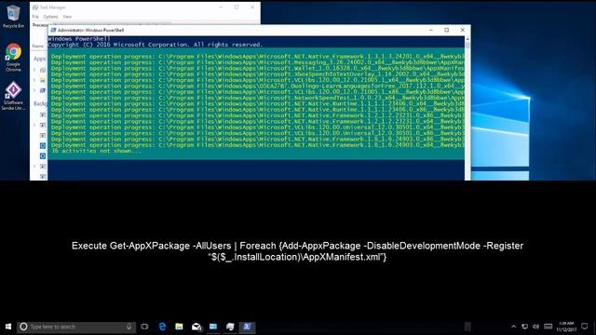Maximize the Task Manager window
Image resolution: width=596 pixels, height=335 pixels.
237,7
